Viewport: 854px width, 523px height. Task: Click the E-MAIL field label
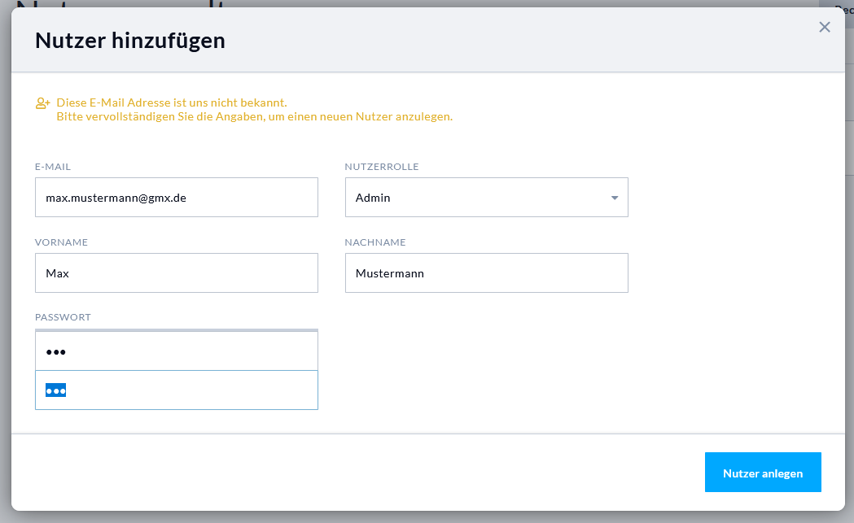click(x=53, y=167)
